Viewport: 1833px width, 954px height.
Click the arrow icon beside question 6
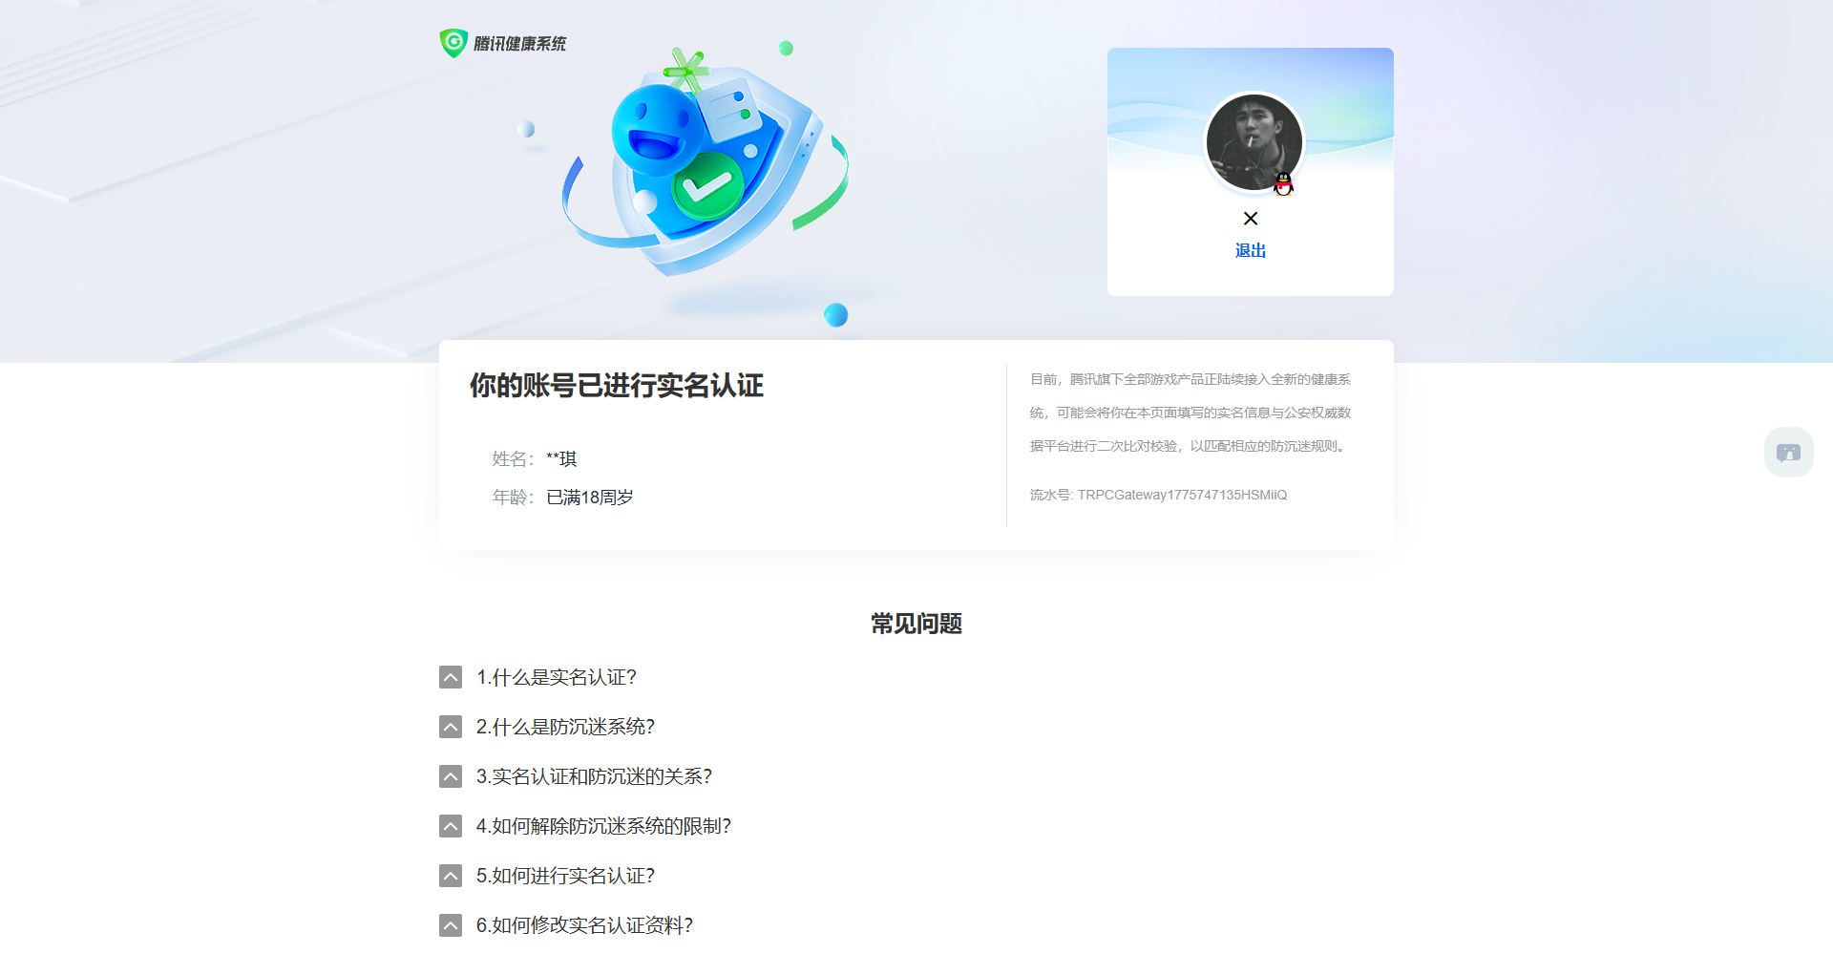450,924
